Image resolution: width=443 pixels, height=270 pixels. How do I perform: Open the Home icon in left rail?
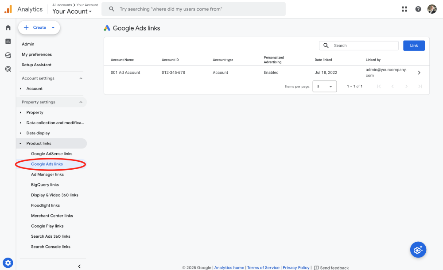pyautogui.click(x=8, y=28)
